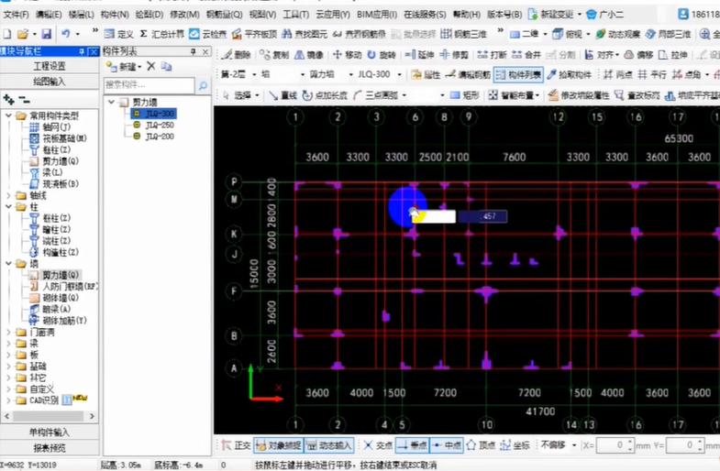Click 动态观察 orbit tool
Viewport: 720px width, 471px height.
coord(617,34)
